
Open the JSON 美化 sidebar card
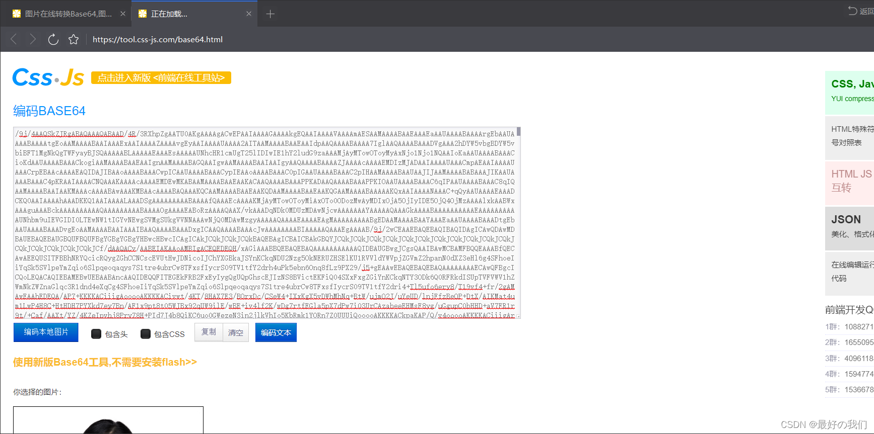(x=849, y=228)
